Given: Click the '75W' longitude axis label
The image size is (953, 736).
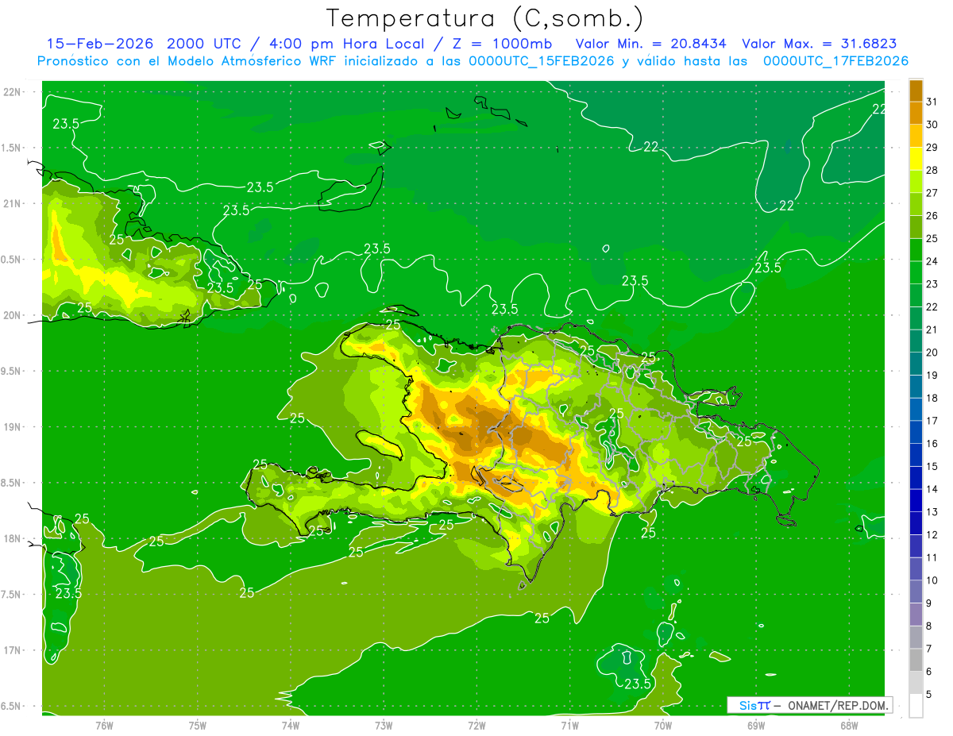Looking at the screenshot, I should (198, 726).
